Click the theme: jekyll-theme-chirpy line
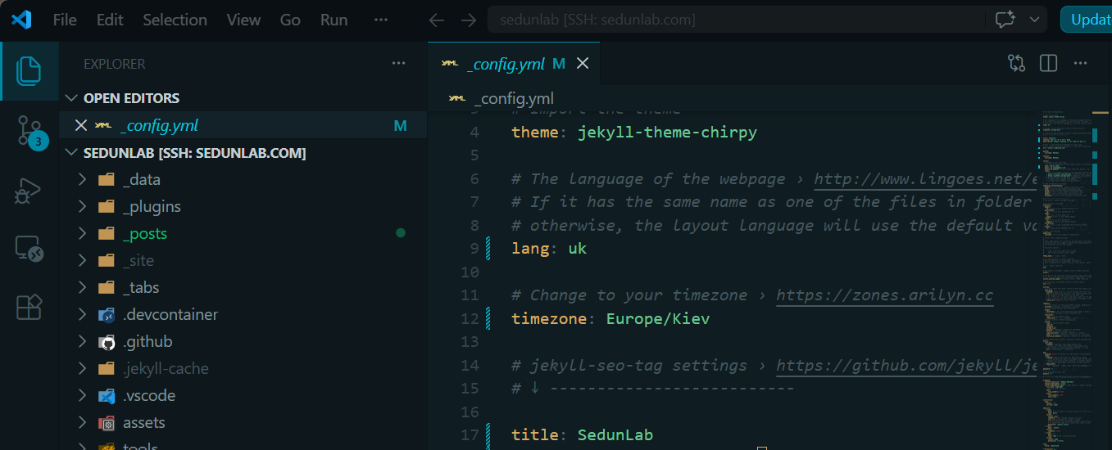This screenshot has width=1112, height=450. (634, 132)
